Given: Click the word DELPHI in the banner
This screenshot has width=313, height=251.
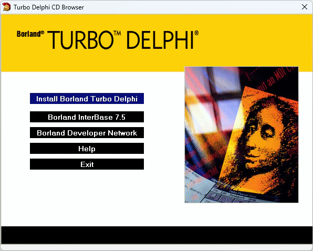Looking at the screenshot, I should coord(160,40).
